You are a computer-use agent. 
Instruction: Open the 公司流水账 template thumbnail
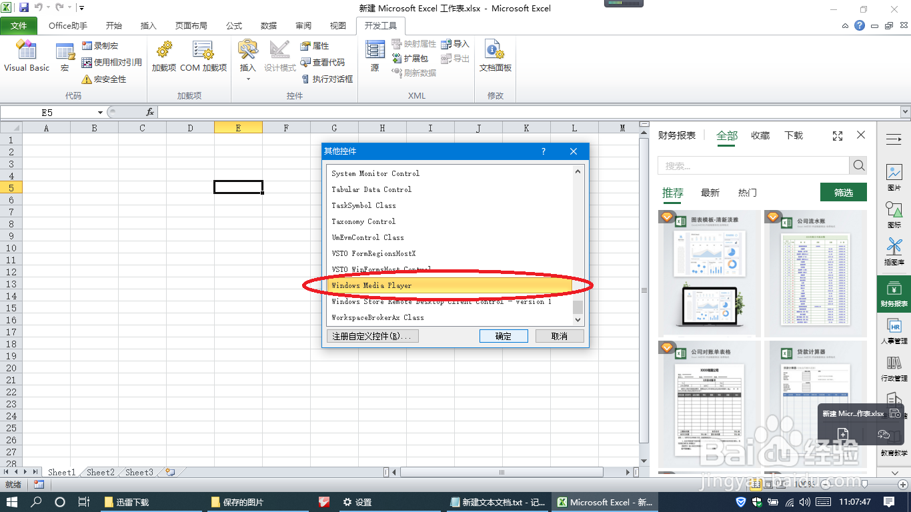(x=816, y=273)
